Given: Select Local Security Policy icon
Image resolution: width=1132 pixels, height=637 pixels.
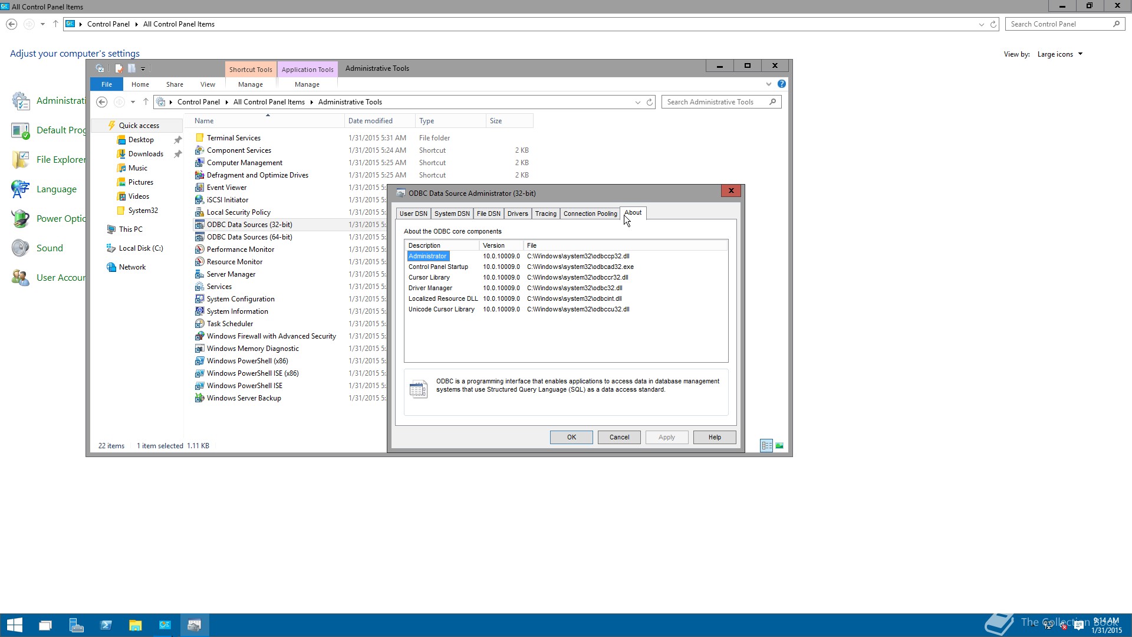Looking at the screenshot, I should click(199, 212).
